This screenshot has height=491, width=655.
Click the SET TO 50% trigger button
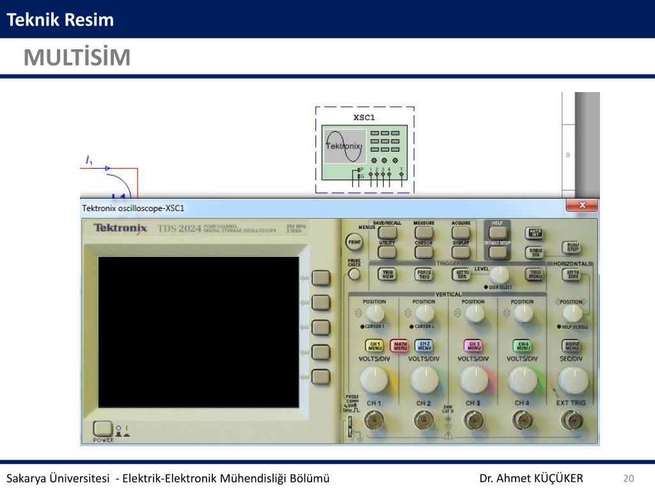(461, 274)
